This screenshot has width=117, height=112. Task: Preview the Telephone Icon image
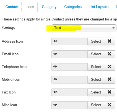(x=55, y=67)
